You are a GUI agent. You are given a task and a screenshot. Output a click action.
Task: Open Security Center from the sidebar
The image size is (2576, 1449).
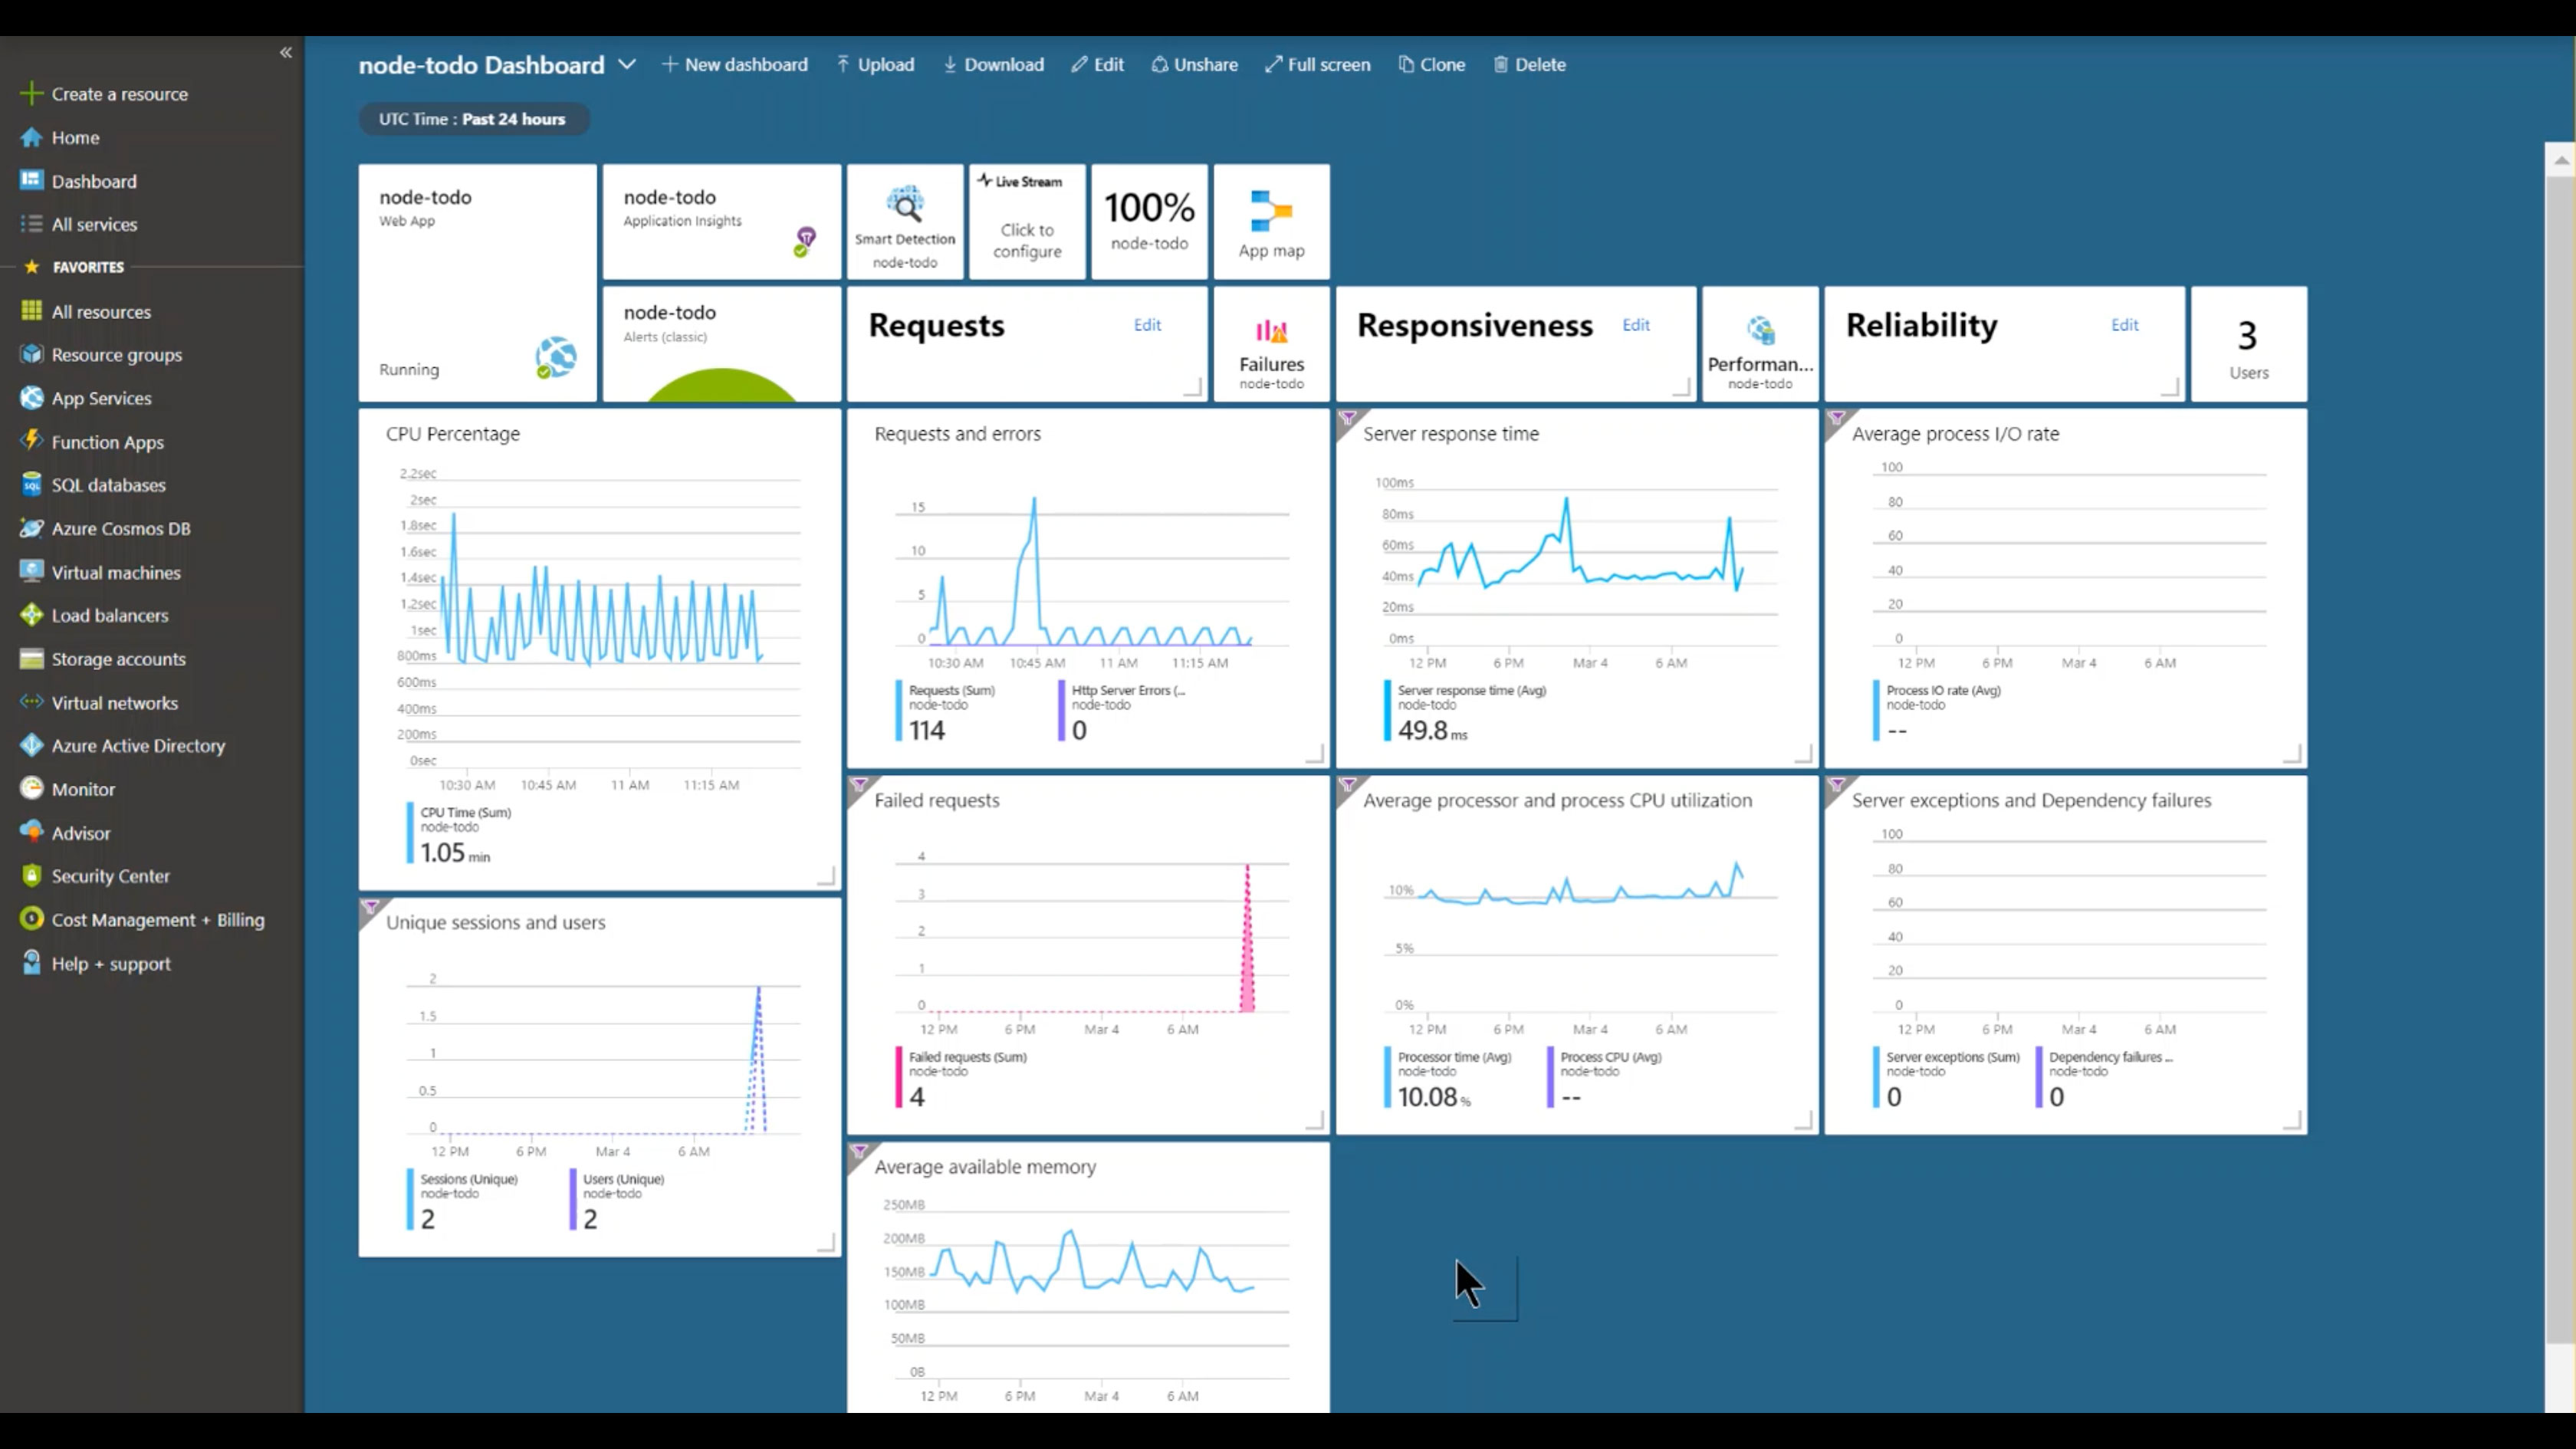[110, 876]
